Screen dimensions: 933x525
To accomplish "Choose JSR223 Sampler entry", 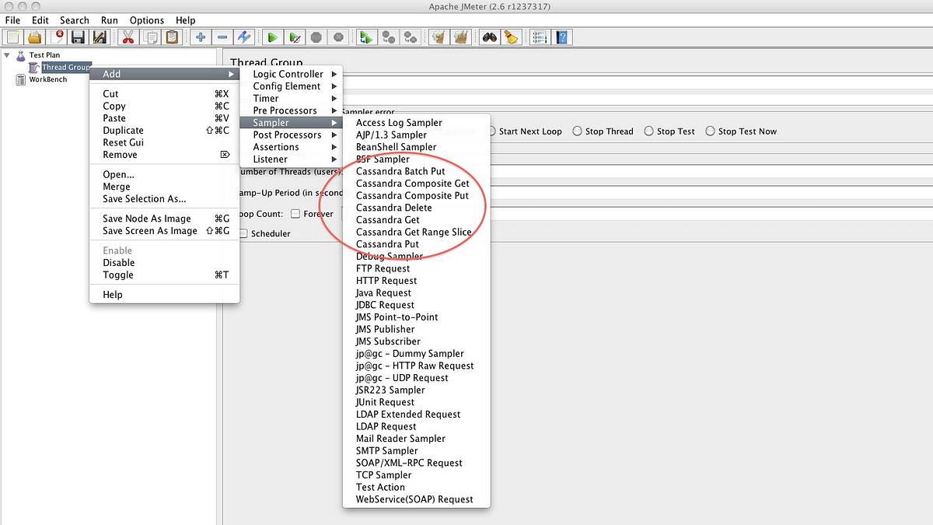I will coord(417,390).
